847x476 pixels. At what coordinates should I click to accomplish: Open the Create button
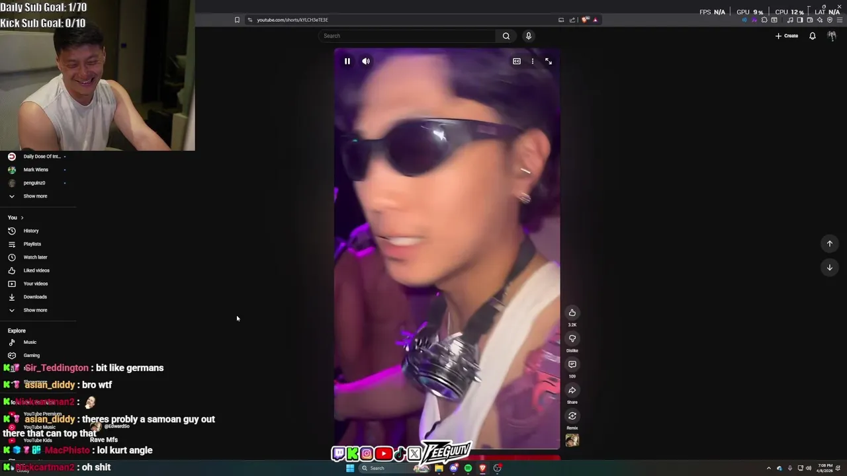(x=787, y=36)
